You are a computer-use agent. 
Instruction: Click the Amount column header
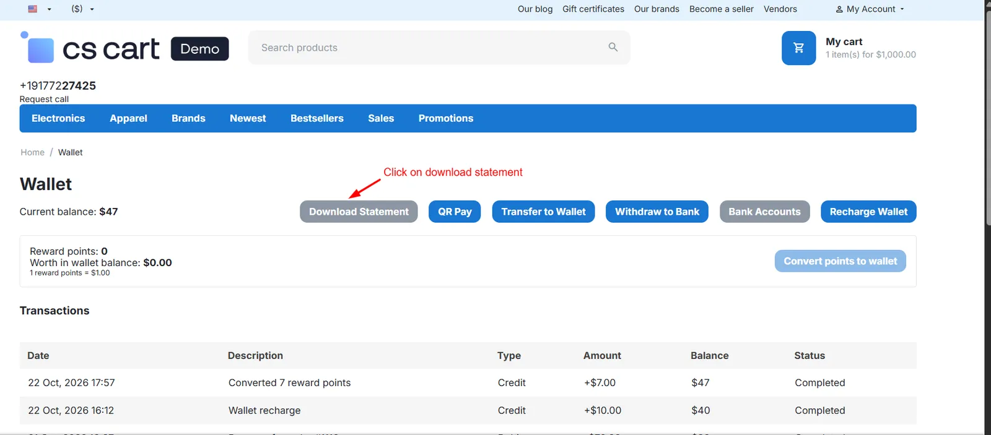click(x=602, y=356)
